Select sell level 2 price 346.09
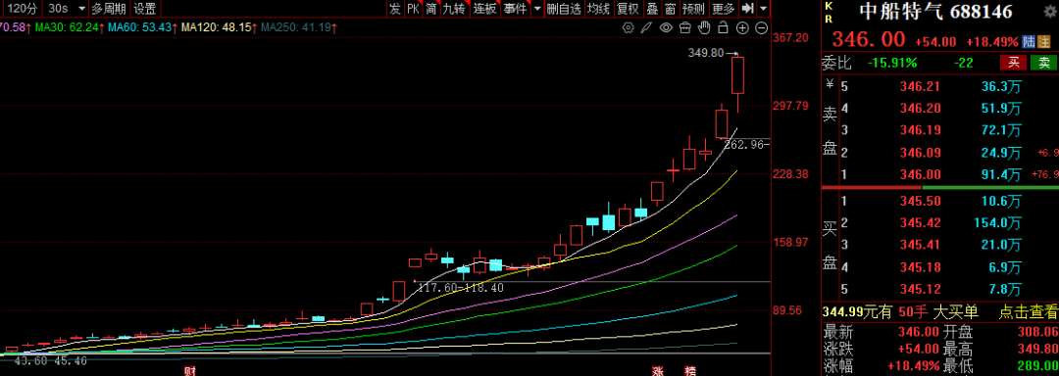1059x376 pixels. (x=920, y=153)
